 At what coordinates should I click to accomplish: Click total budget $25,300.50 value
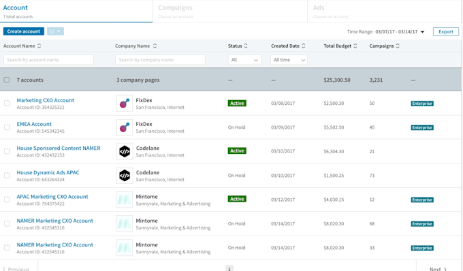[337, 80]
